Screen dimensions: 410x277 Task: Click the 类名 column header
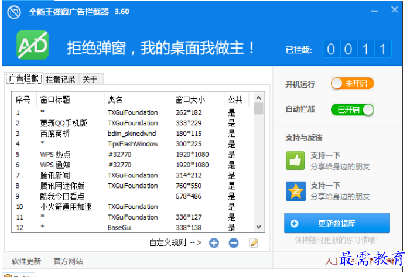click(x=138, y=100)
